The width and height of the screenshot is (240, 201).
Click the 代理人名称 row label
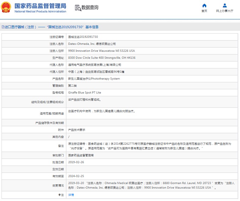point(57,65)
